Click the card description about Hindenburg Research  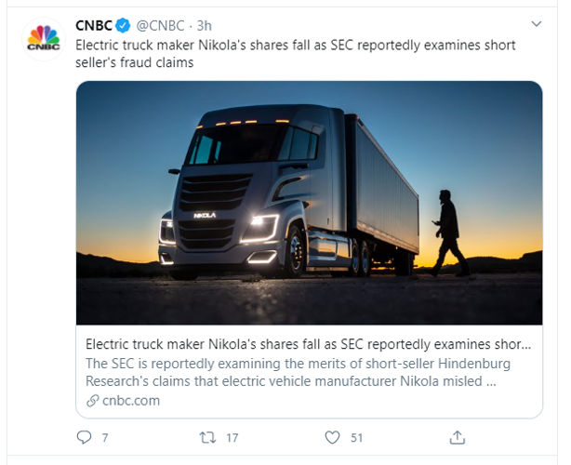coord(298,371)
